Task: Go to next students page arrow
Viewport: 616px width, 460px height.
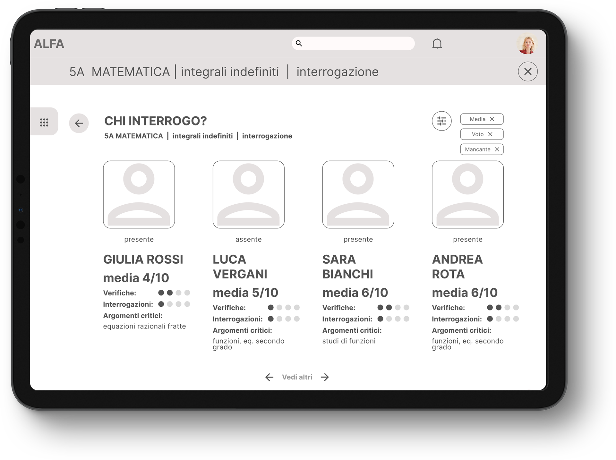Action: [x=325, y=377]
